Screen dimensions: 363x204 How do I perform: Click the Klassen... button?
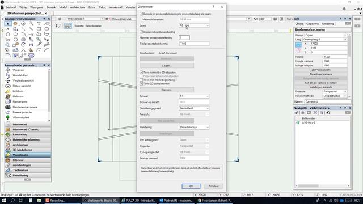pyautogui.click(x=167, y=90)
